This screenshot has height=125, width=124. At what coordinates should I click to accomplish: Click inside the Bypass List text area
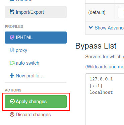point(105,99)
